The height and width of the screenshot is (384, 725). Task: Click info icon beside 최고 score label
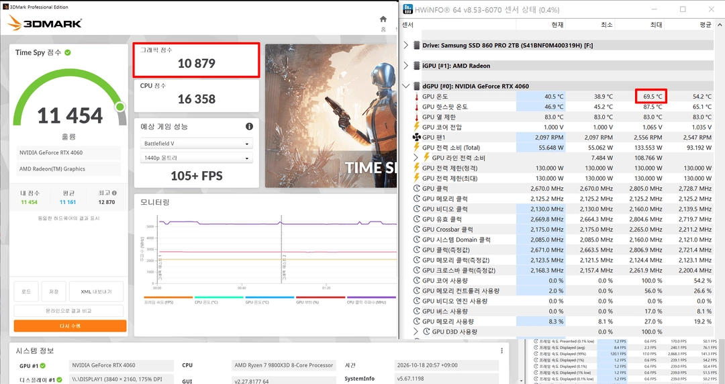point(114,193)
